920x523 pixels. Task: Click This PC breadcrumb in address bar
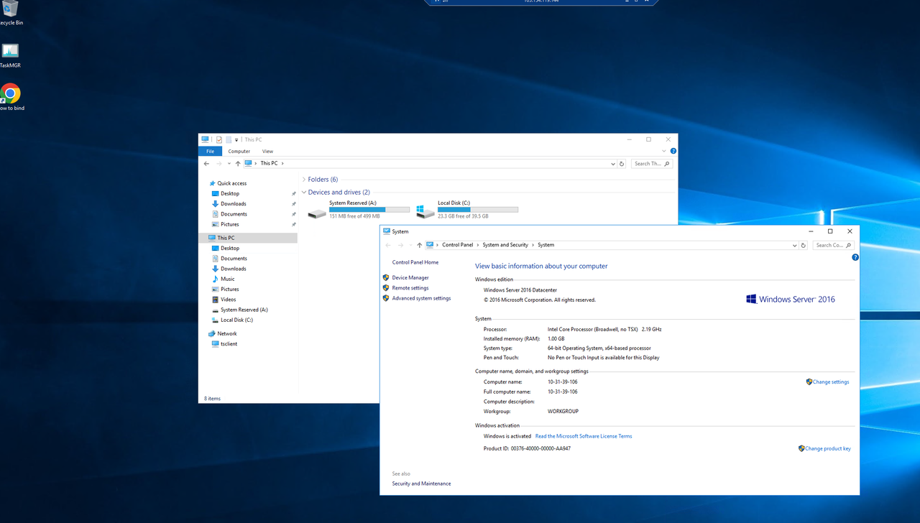[x=269, y=164]
